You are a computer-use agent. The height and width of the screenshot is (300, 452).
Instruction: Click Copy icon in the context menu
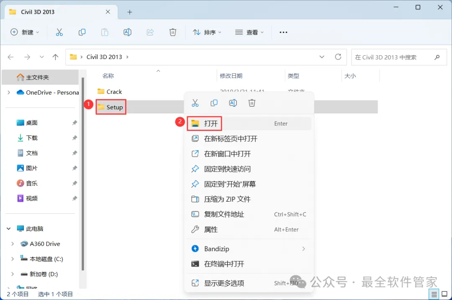pyautogui.click(x=214, y=103)
